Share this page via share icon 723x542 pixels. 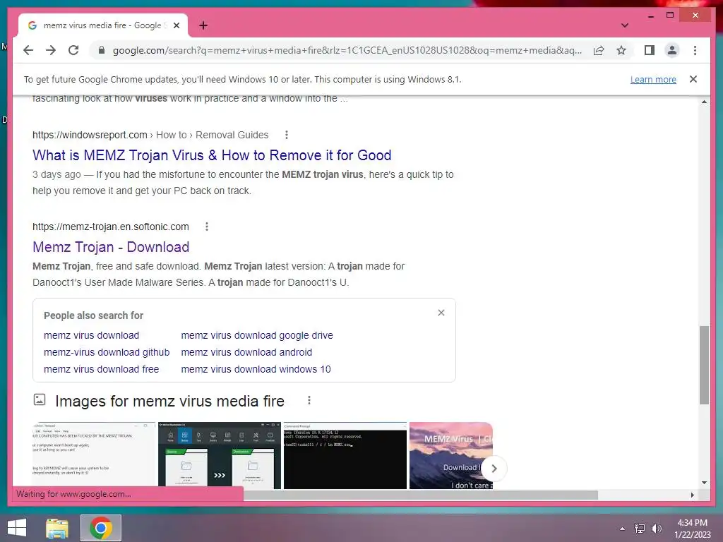tap(599, 50)
